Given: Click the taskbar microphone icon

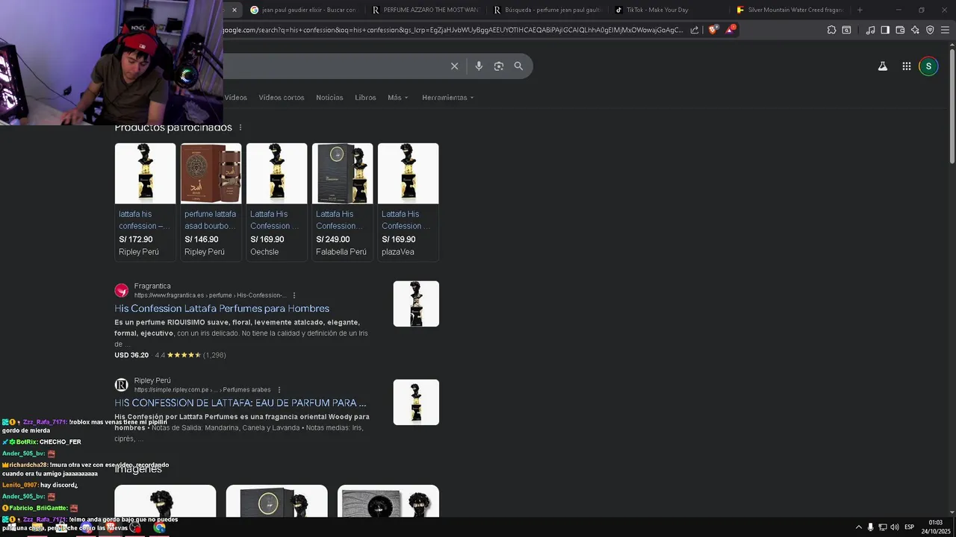Looking at the screenshot, I should [870, 527].
